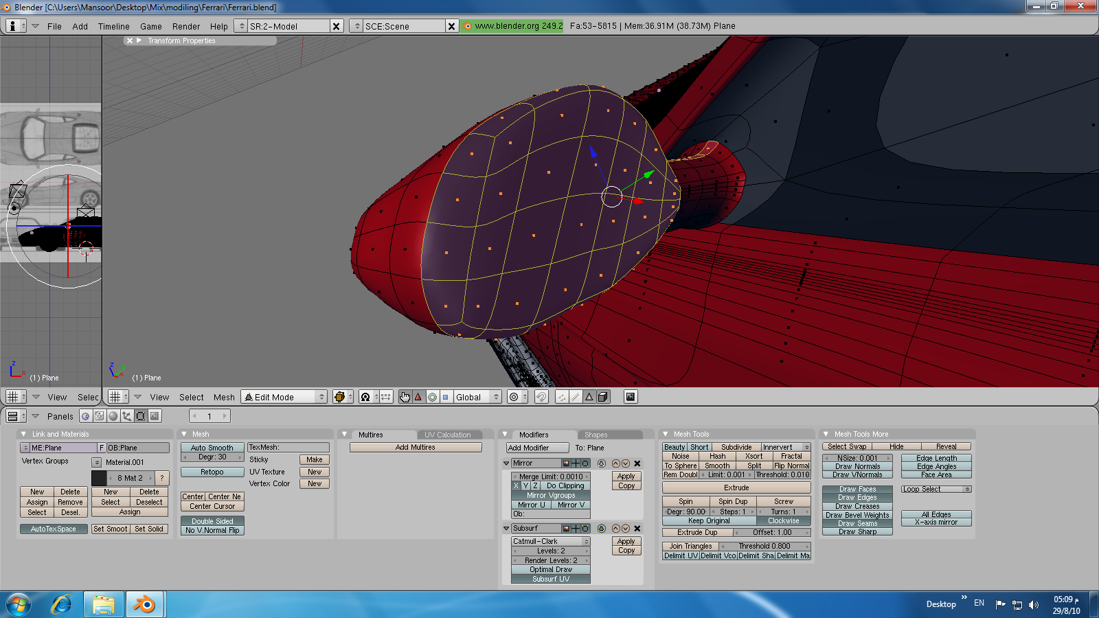Click the Extrude button

[x=736, y=488]
